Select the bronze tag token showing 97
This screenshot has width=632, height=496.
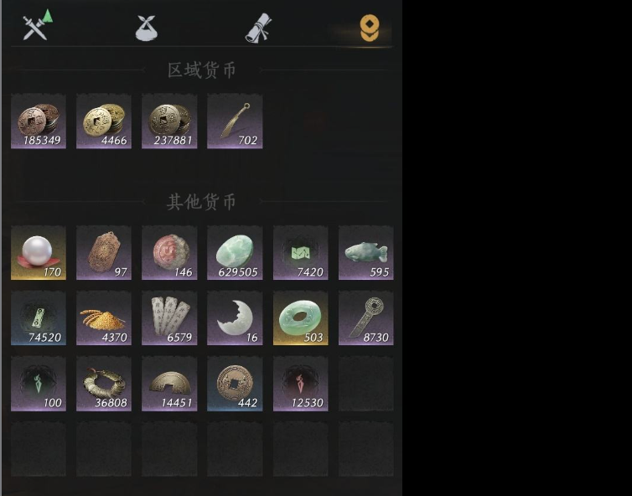pos(104,253)
